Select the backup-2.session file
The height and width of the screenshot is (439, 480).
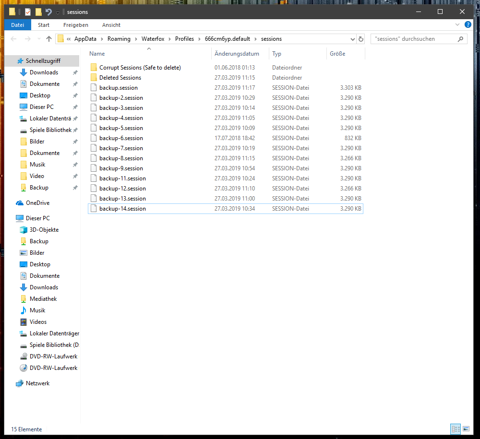point(121,98)
